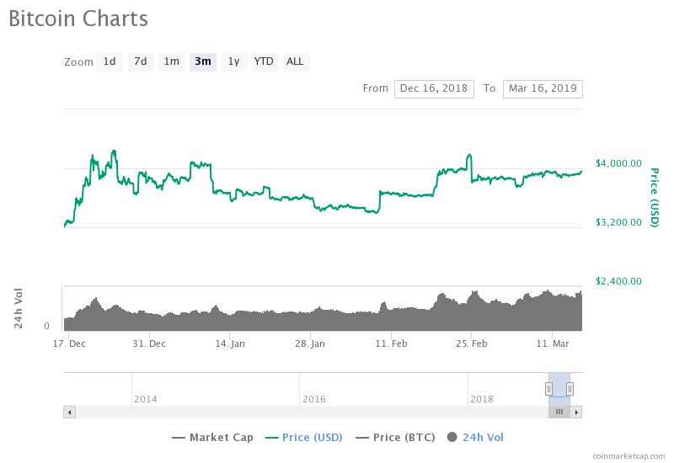Click the 2016 area in navigator

(313, 398)
